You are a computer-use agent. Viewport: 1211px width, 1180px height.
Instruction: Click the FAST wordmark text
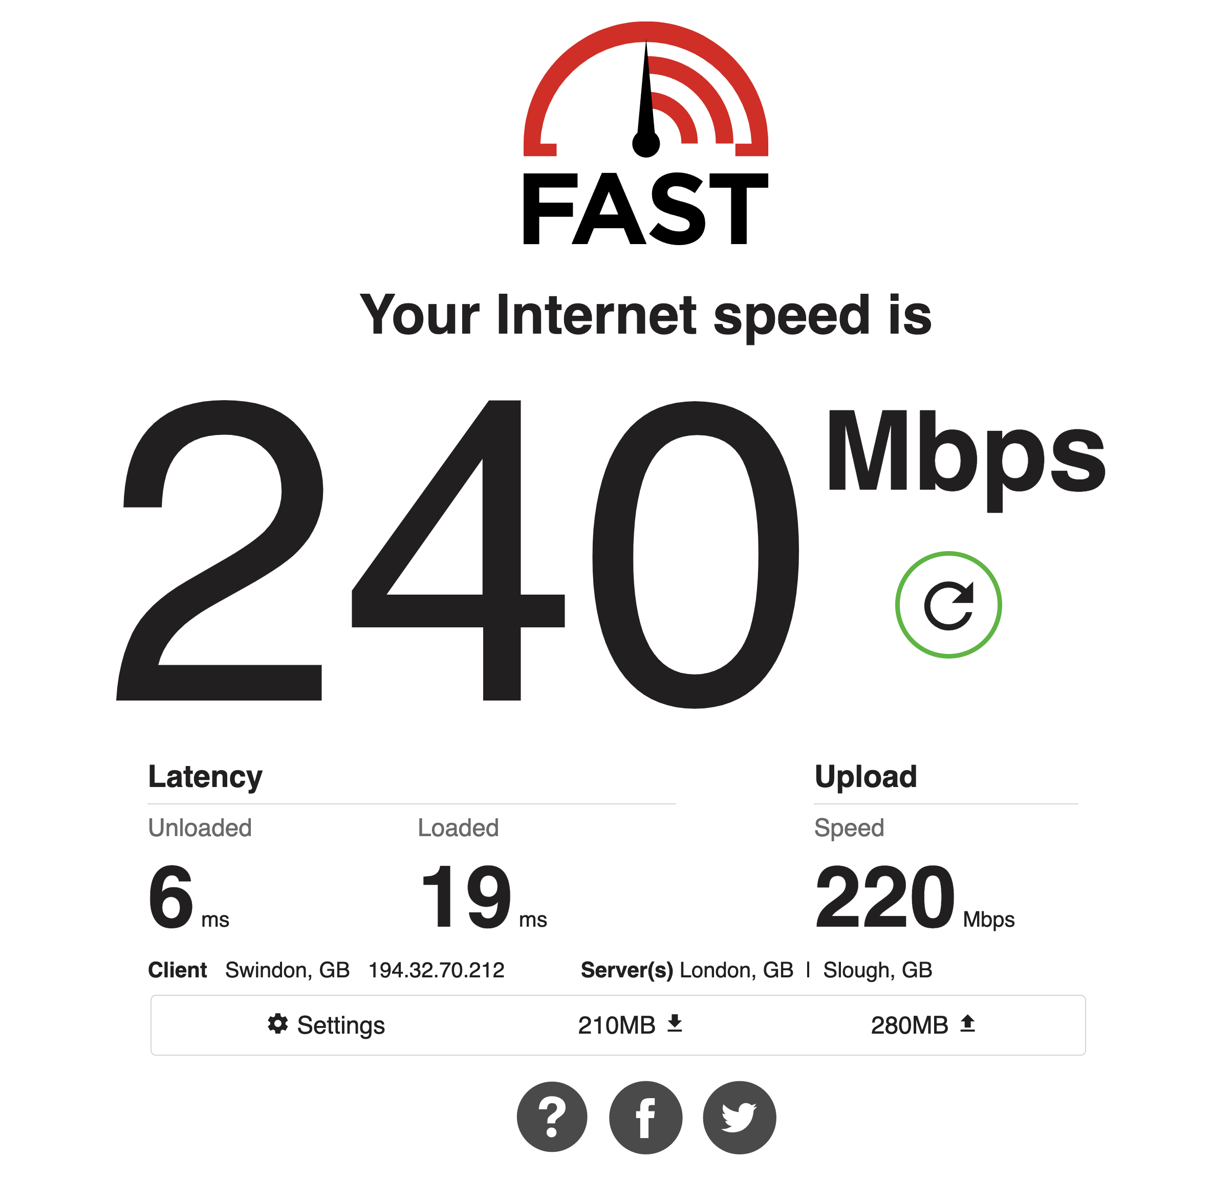645,209
